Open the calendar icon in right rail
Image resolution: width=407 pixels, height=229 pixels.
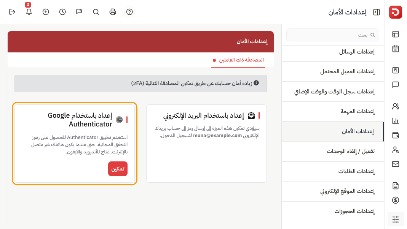[x=396, y=49]
